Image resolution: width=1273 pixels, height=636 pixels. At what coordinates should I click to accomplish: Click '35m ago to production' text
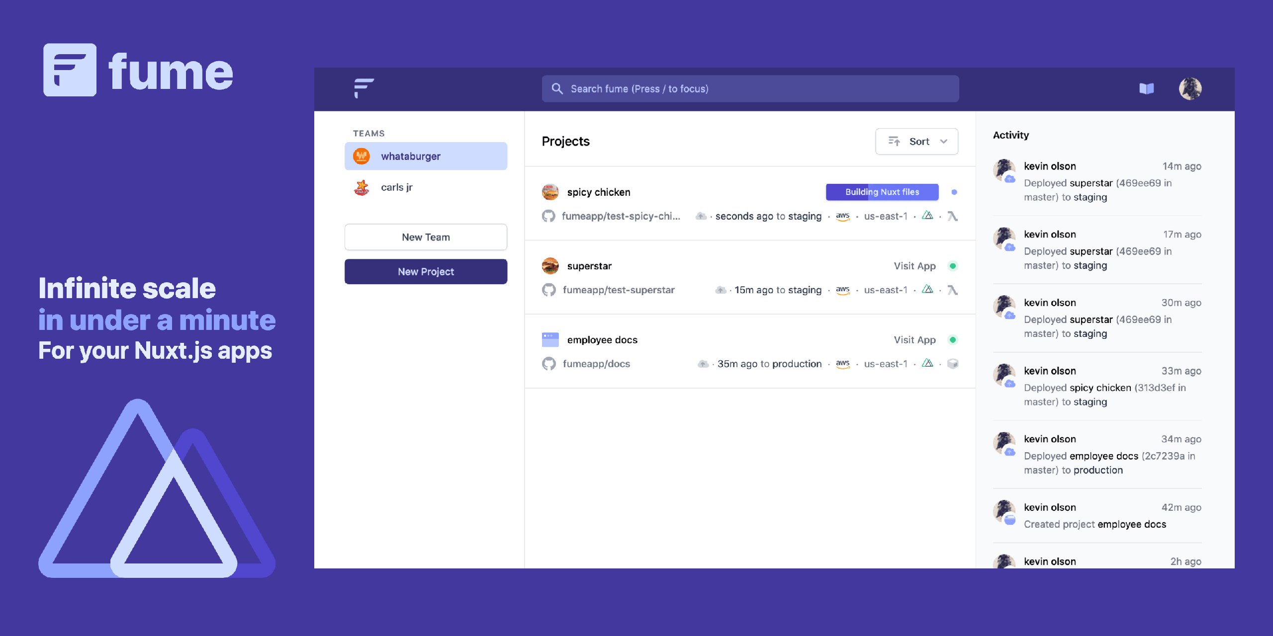[769, 364]
